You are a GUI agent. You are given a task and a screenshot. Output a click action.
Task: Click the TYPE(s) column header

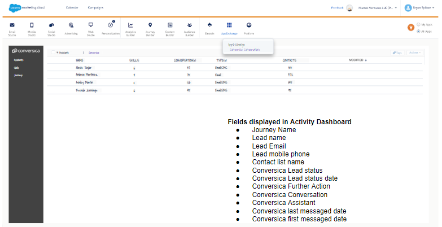click(222, 60)
